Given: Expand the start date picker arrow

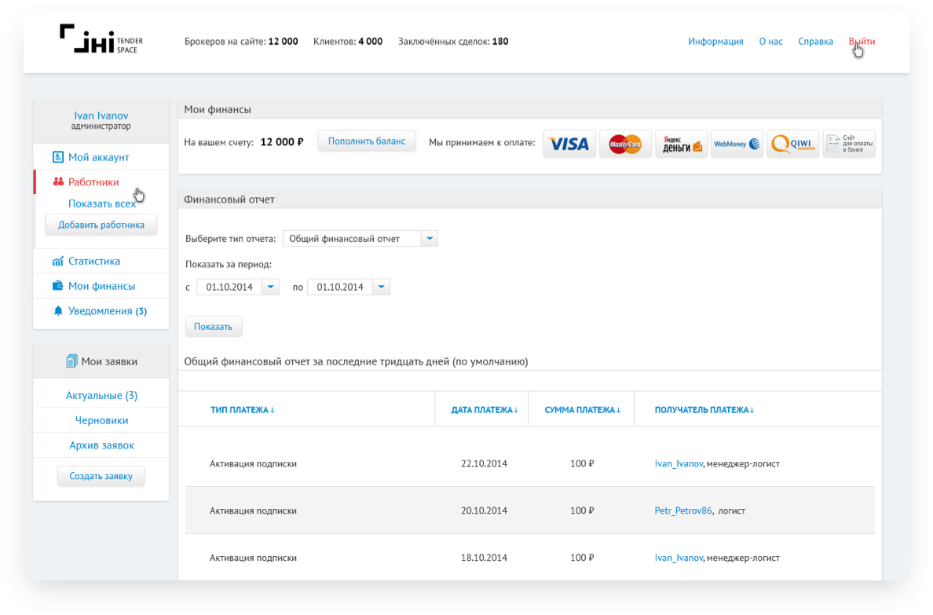Looking at the screenshot, I should coord(269,287).
